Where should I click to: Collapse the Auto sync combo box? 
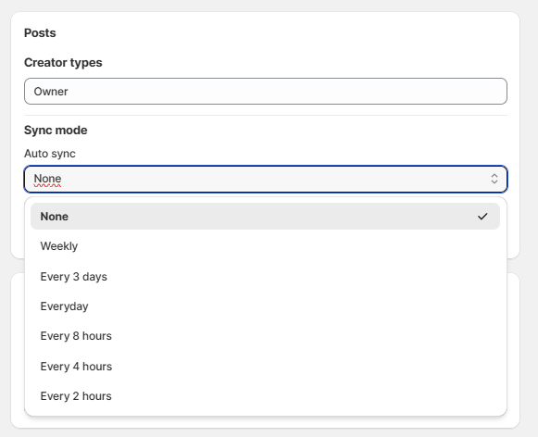point(266,179)
